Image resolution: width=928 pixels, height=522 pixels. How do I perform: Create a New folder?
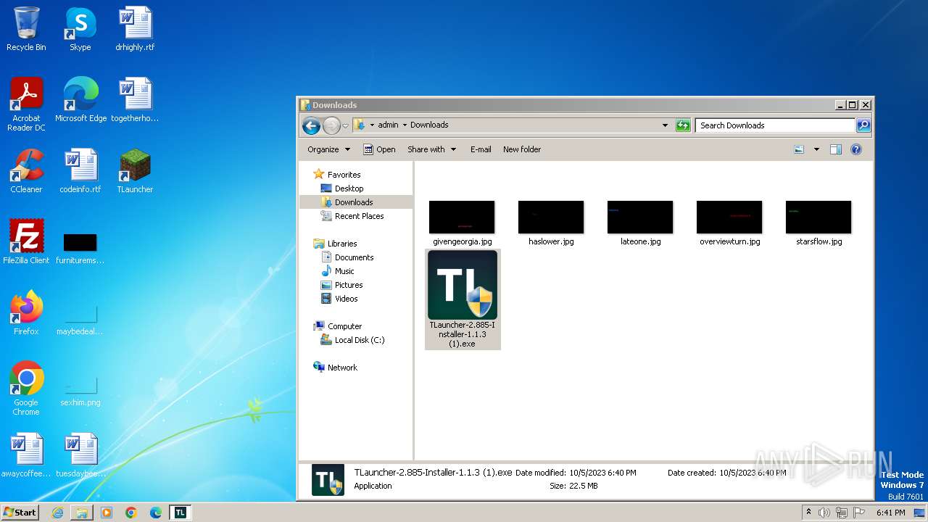point(522,149)
